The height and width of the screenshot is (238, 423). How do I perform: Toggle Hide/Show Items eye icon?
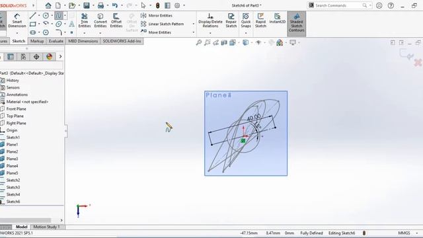(x=258, y=42)
